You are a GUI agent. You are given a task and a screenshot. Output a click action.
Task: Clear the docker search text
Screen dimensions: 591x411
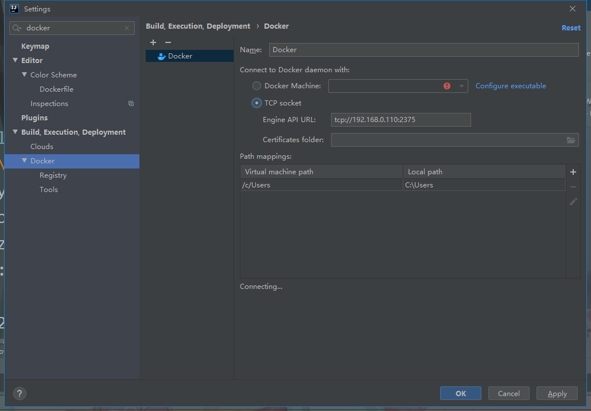127,28
